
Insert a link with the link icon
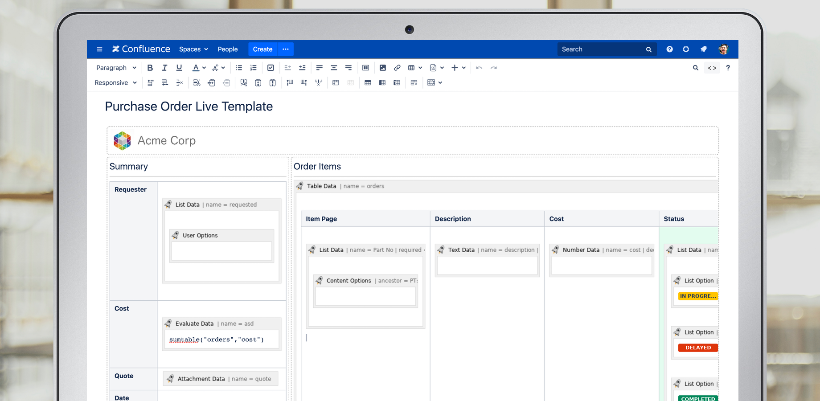[x=397, y=67]
